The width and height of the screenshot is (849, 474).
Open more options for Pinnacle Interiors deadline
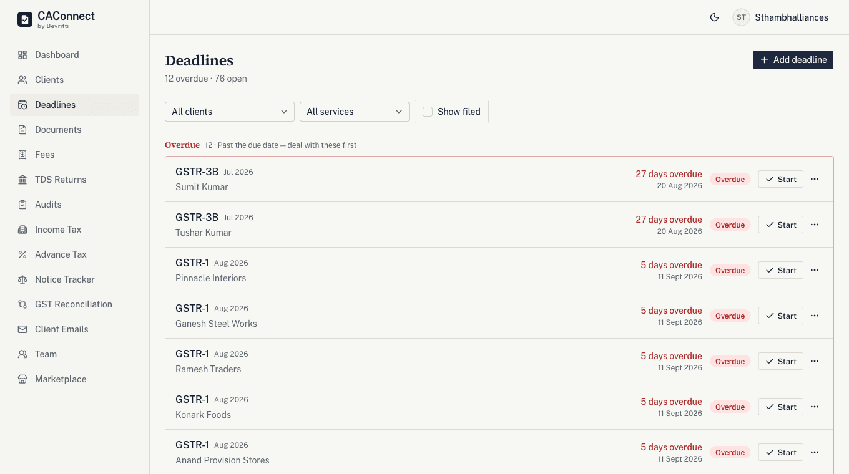click(815, 270)
